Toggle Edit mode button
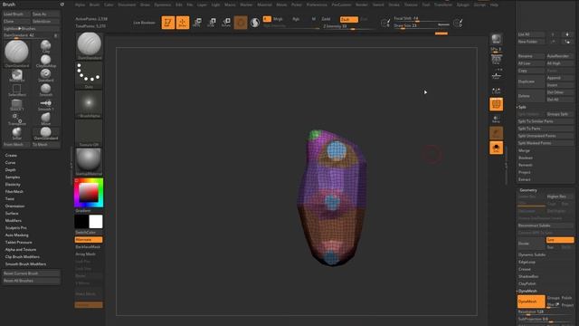Image resolution: width=579 pixels, height=326 pixels. tap(168, 23)
